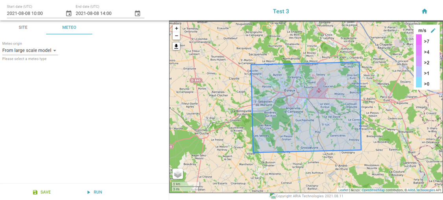Open the start date calendar picker
Screen dimensions: 443x200
pos(69,13)
